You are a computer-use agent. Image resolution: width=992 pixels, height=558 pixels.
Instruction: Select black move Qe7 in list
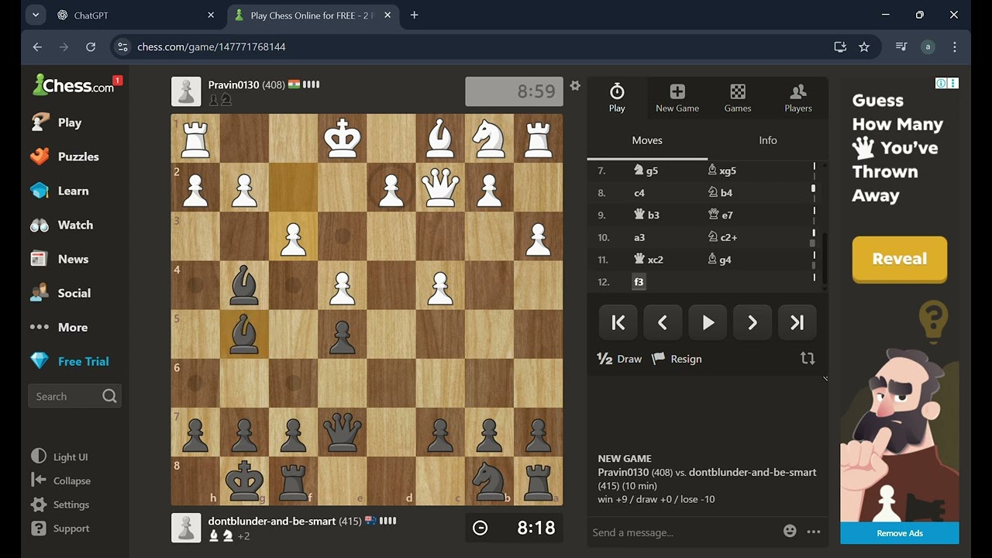click(720, 215)
